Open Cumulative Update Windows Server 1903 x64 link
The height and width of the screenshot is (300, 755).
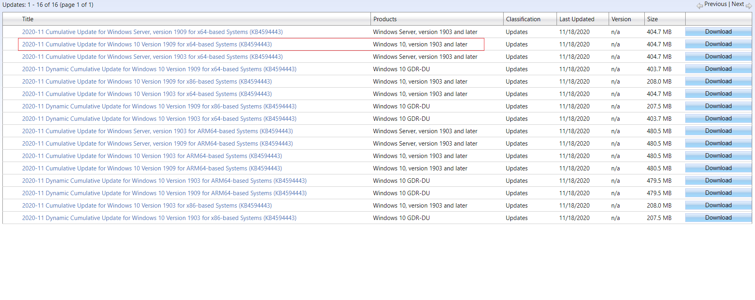tap(152, 57)
